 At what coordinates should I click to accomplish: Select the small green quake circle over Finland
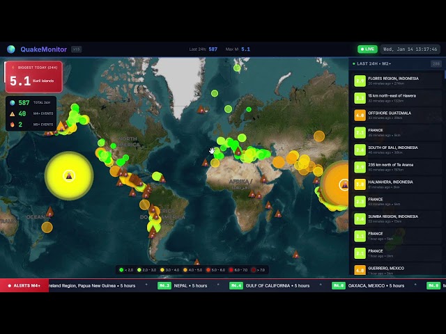[x=249, y=109]
